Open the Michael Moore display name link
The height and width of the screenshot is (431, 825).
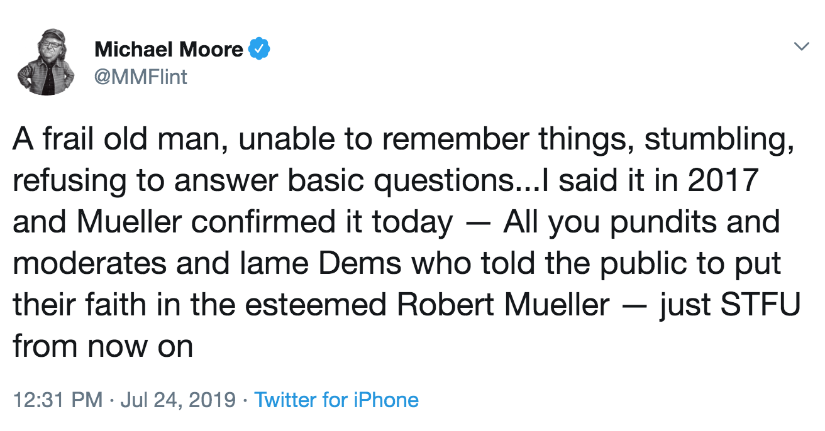click(169, 49)
